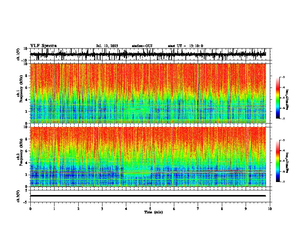
Task: Click the "-7" label on ch.2 color bar
Action: click(283, 182)
